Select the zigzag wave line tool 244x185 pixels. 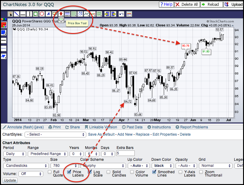coord(87,14)
